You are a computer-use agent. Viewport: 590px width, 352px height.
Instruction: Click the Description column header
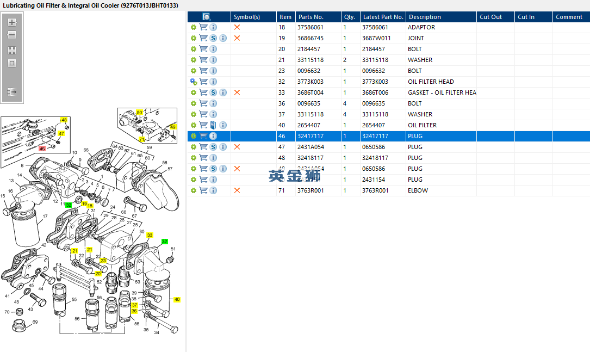tap(442, 17)
